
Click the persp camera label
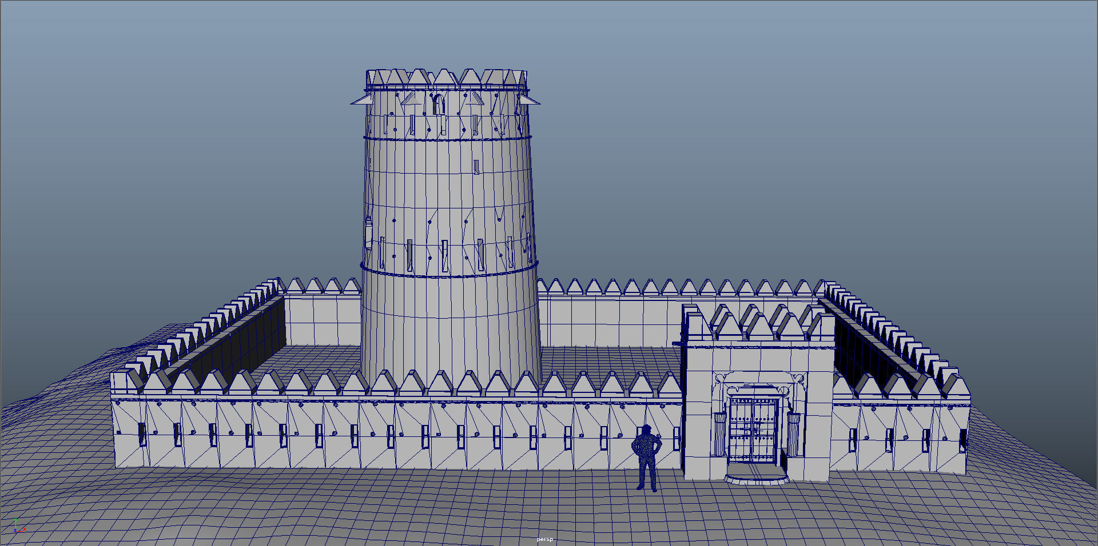pyautogui.click(x=544, y=540)
